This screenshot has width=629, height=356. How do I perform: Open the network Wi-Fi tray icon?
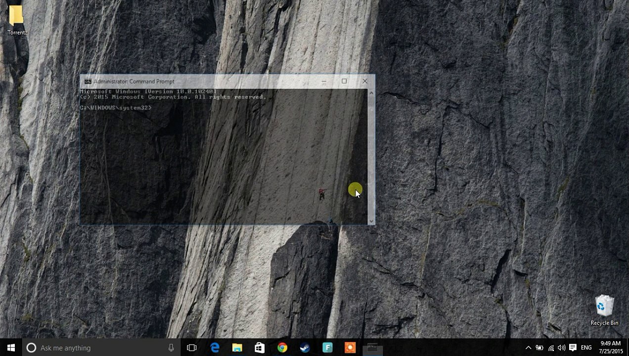551,348
